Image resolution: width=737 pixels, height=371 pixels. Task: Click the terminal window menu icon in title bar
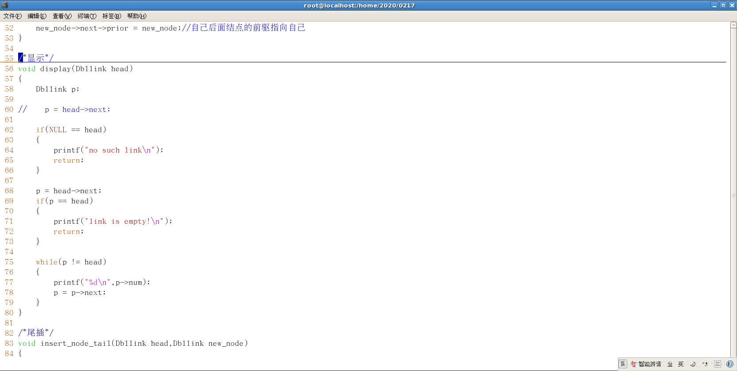5,5
